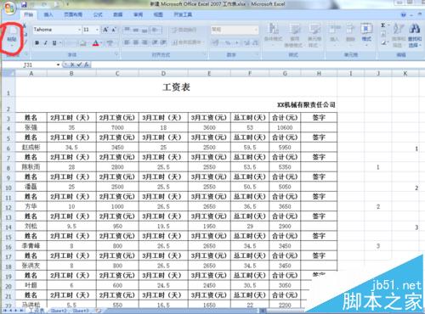The width and height of the screenshot is (425, 314).
Task: Click the Increase Font Size icon
Action: [x=105, y=30]
